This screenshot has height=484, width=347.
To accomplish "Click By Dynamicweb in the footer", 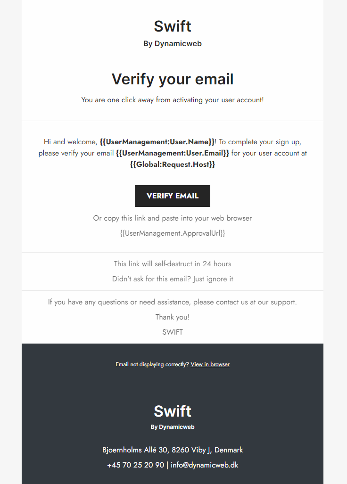I will (x=173, y=427).
